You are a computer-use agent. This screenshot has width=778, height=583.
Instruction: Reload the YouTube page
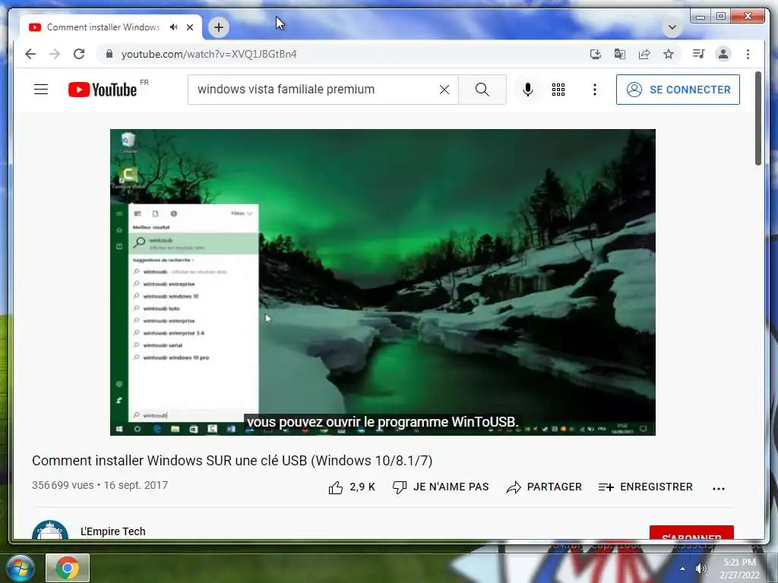[x=79, y=54]
